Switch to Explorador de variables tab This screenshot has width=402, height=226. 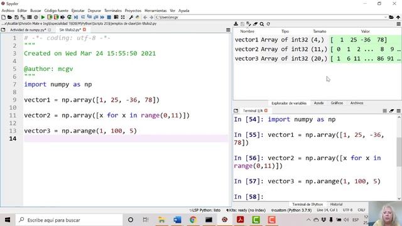coord(289,103)
